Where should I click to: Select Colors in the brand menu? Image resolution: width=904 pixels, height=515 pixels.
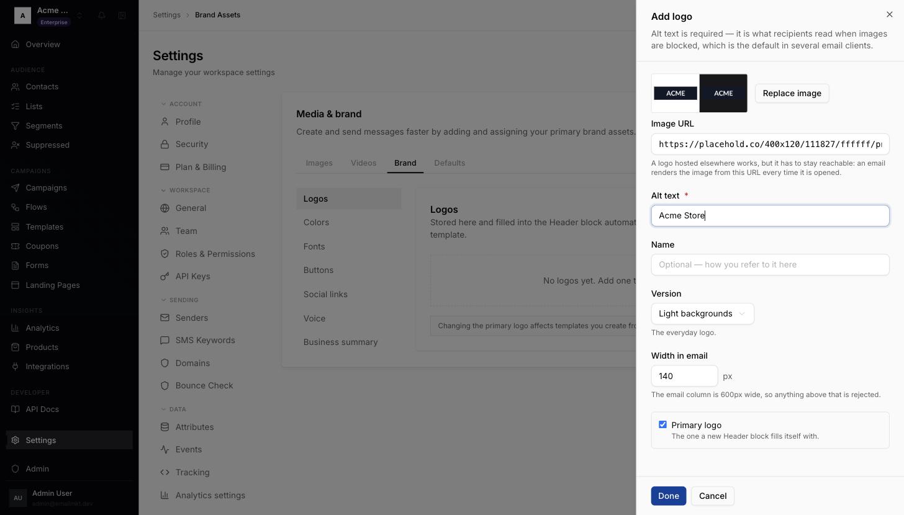(x=349, y=223)
